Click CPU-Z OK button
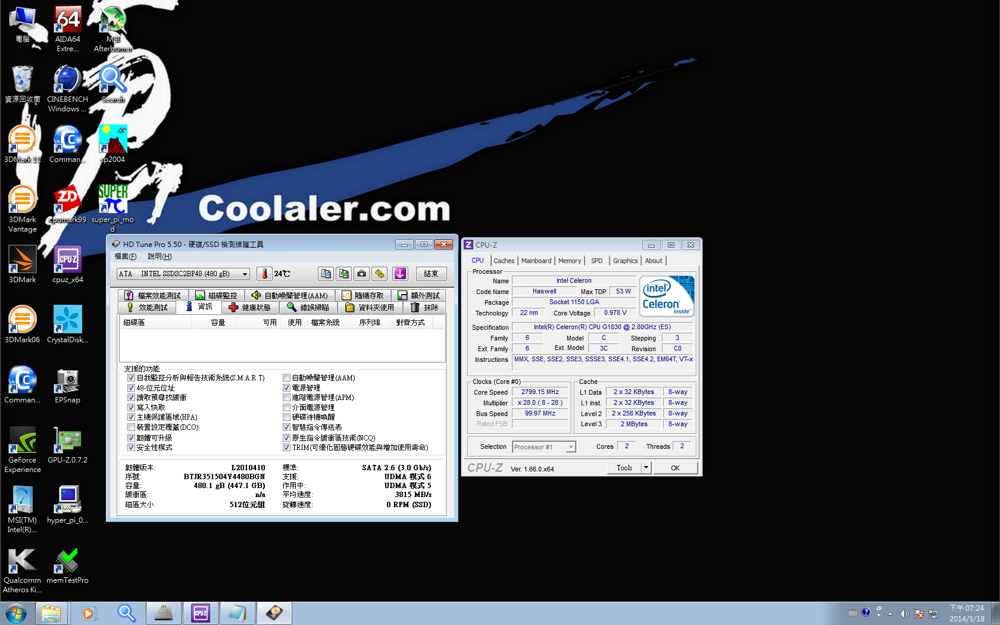The height and width of the screenshot is (625, 1000). 676,468
